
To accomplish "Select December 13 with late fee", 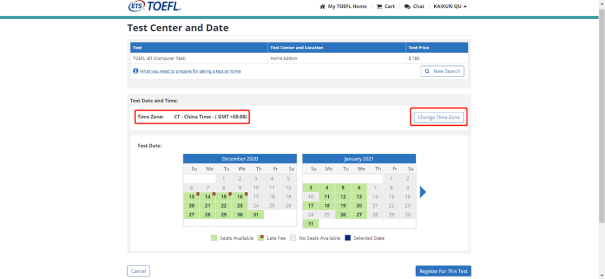I will pyautogui.click(x=192, y=197).
